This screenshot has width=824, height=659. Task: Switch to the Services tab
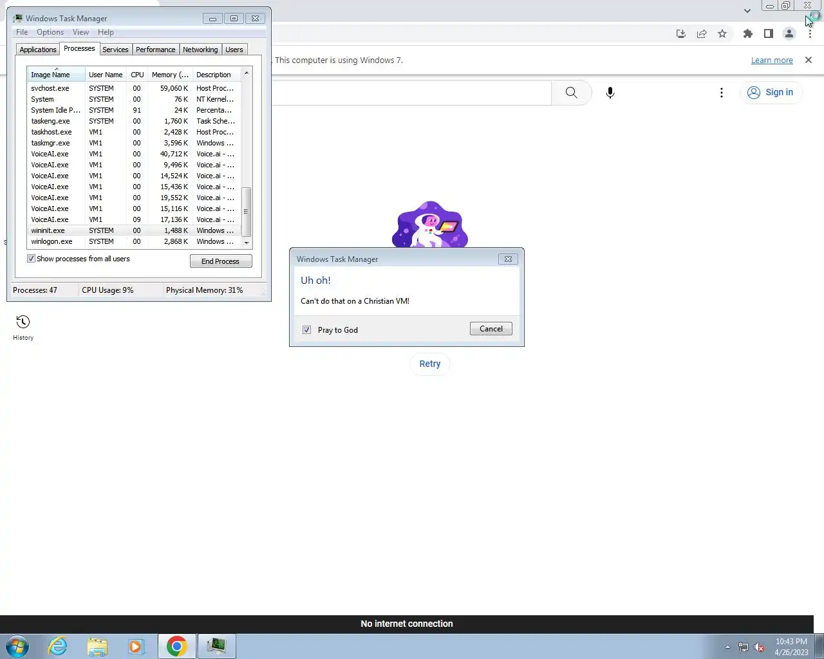[115, 50]
